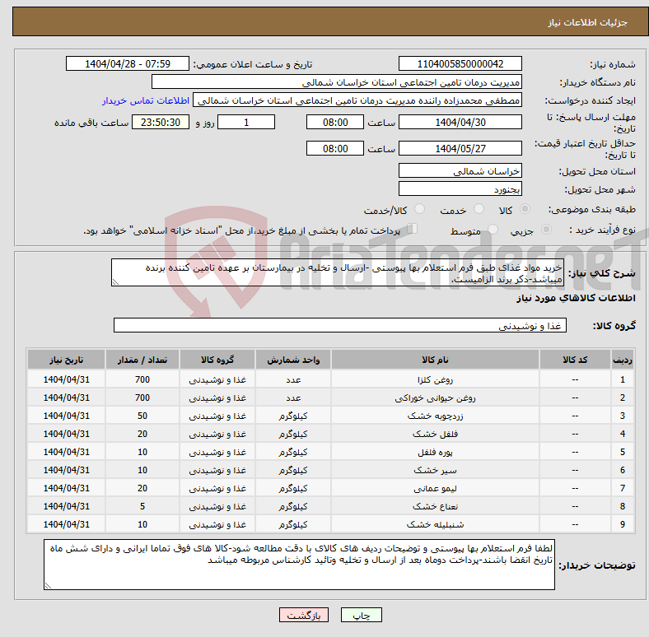
Task: Click the سیر خشک item name
Action: coord(435,471)
